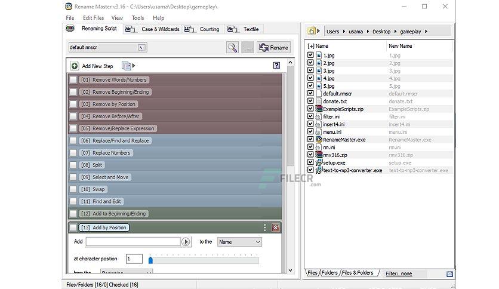Viewport: 499px width, 289px height.
Task: Click the character position slider handle
Action: click(150, 260)
